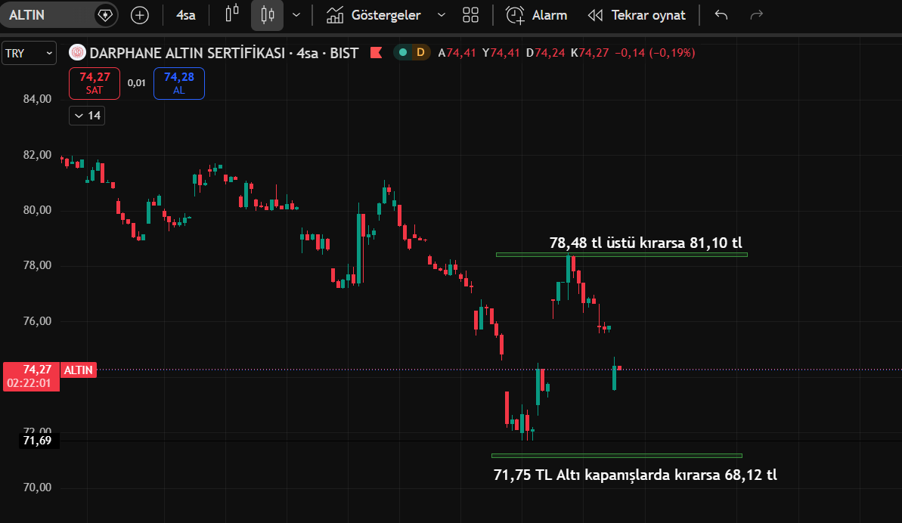Select the lower green support rectangle
Viewport: 902px width, 523px height.
617,456
